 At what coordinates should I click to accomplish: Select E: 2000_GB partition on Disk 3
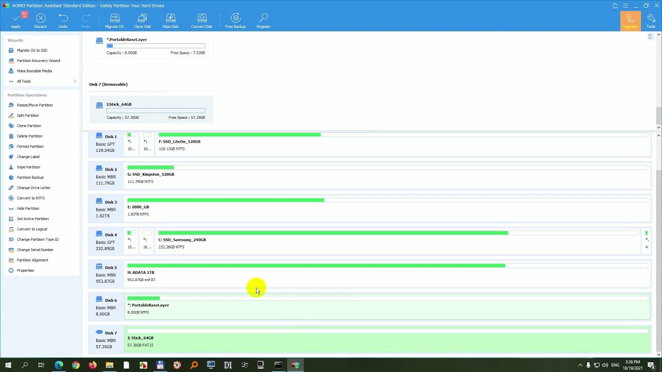pyautogui.click(x=387, y=208)
